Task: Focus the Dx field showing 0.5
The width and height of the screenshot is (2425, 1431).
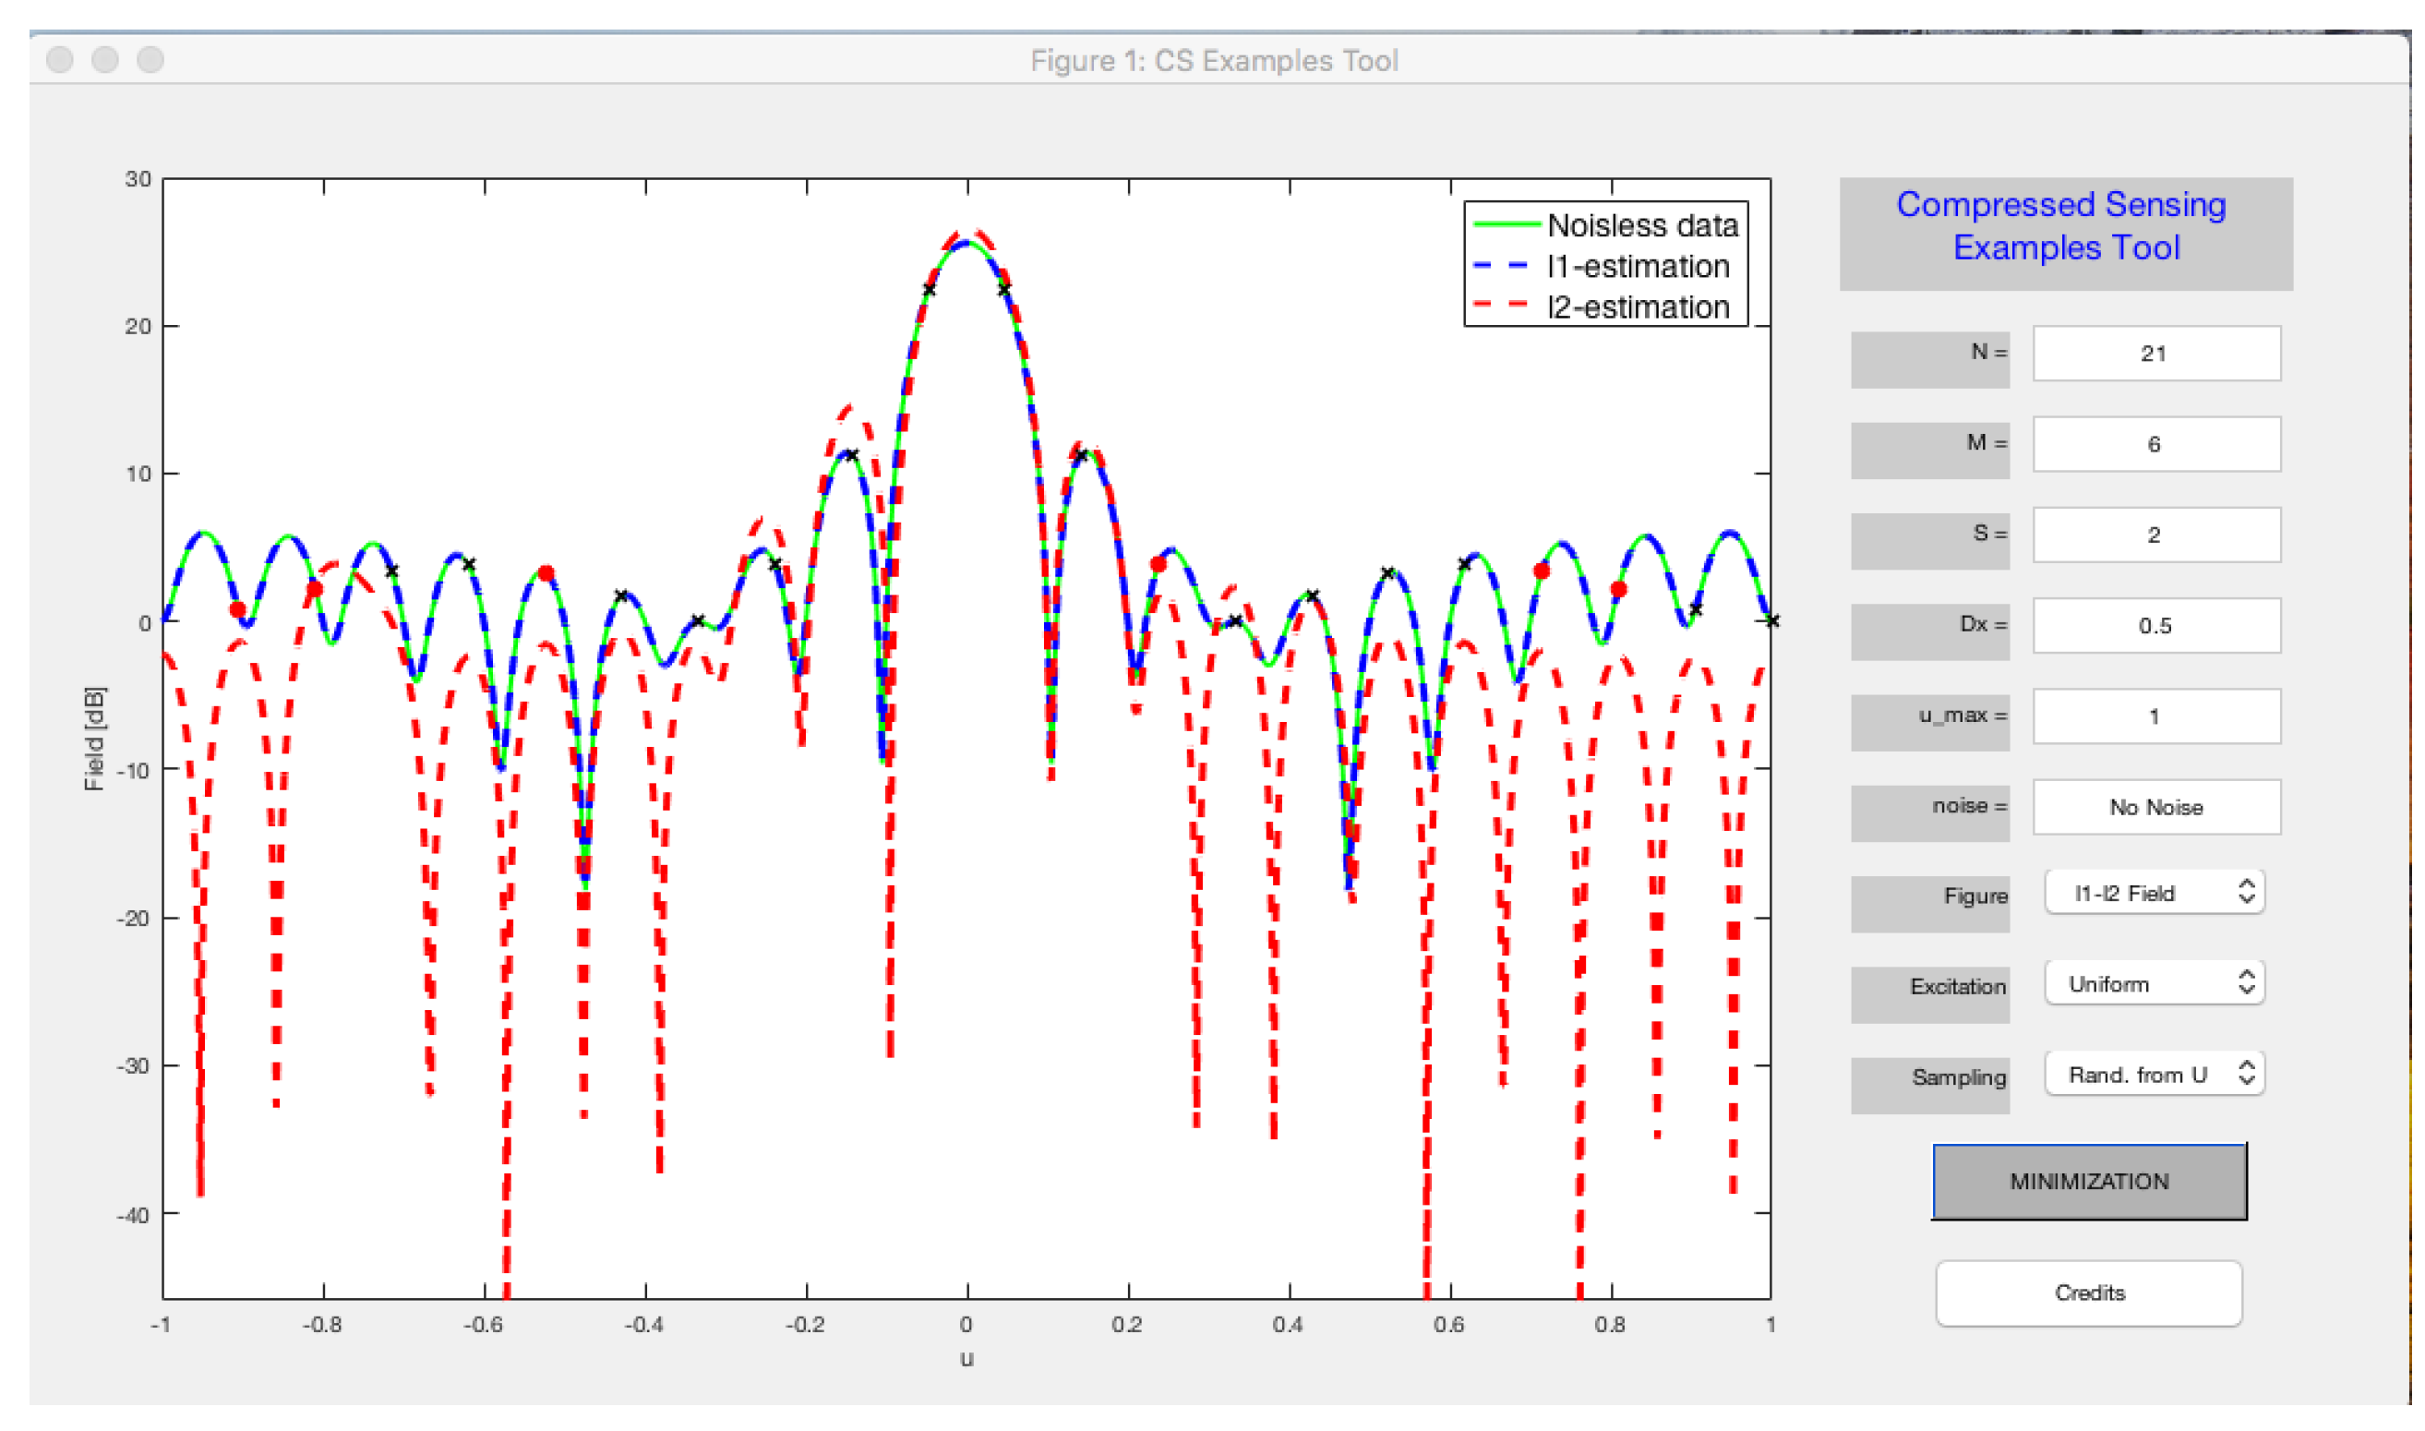Action: pyautogui.click(x=2156, y=625)
